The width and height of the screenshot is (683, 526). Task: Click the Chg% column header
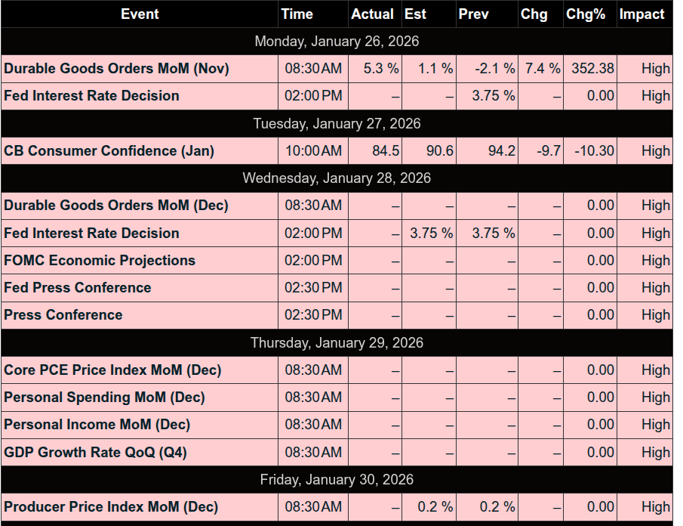point(586,14)
